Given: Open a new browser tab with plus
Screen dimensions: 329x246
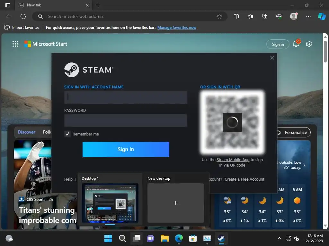Looking at the screenshot, I should point(98,5).
